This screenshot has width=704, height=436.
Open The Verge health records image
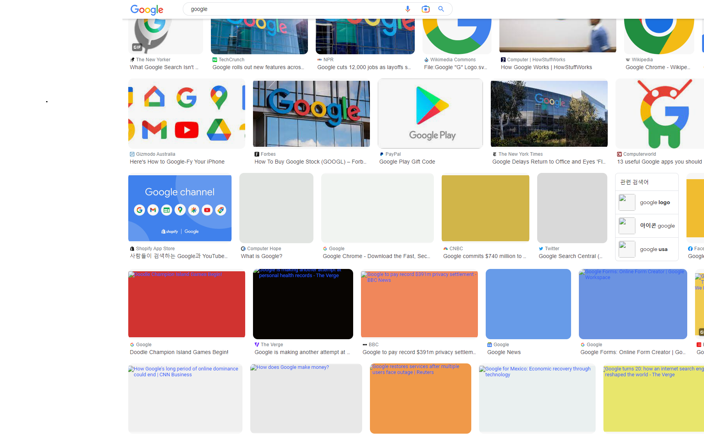pos(303,304)
